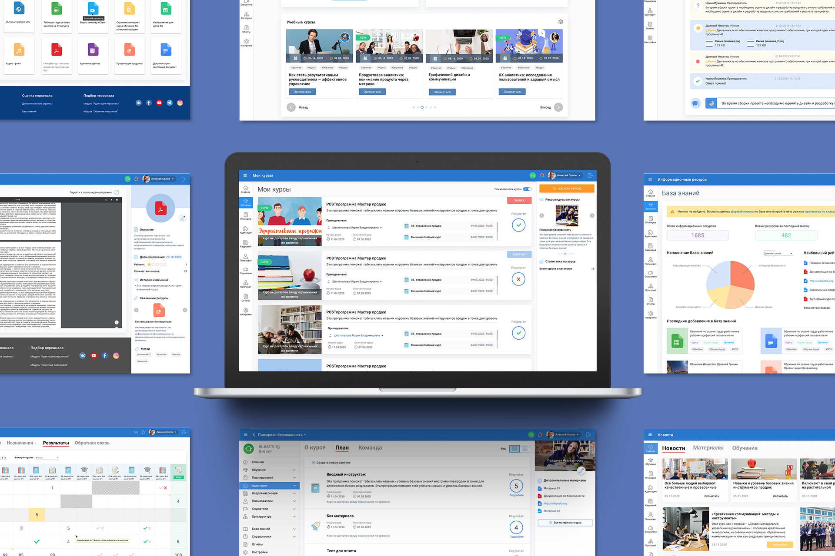Switch to Материалы tab in Новости window
Screen dimensions: 835x556
pos(708,448)
